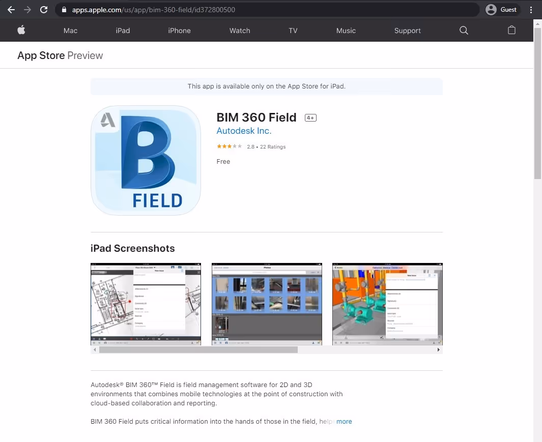The height and width of the screenshot is (442, 542).
Task: Click the search magnifier icon
Action: (464, 31)
